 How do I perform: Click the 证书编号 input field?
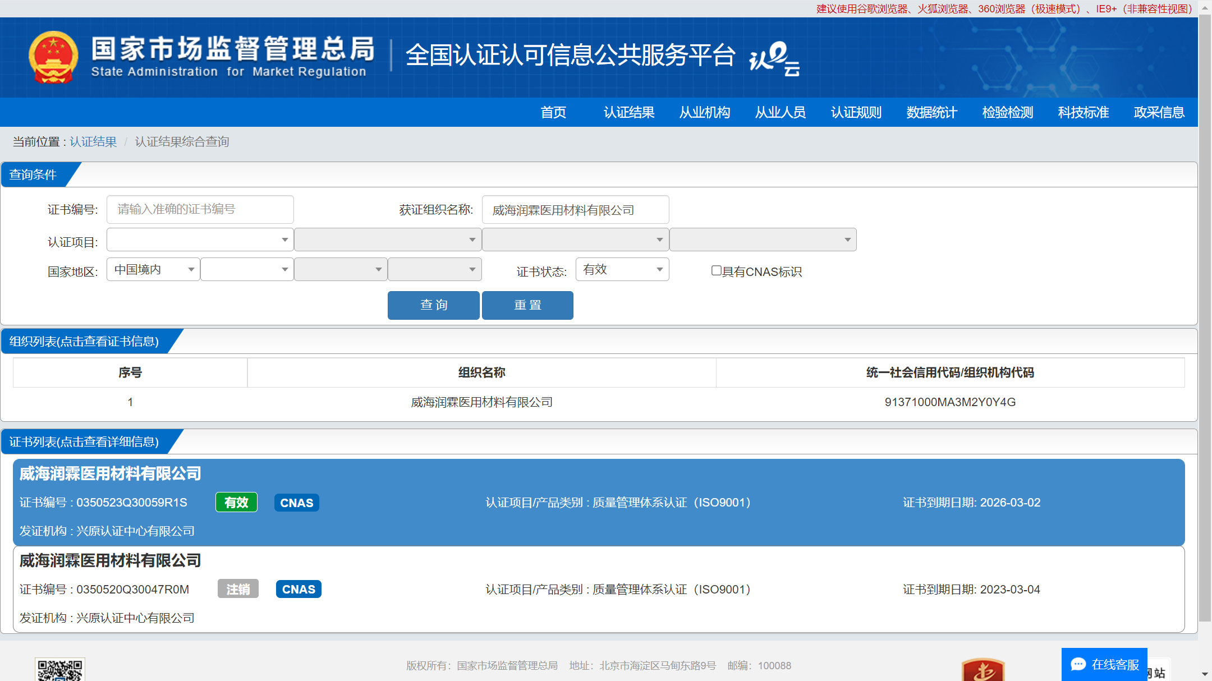[x=200, y=209]
